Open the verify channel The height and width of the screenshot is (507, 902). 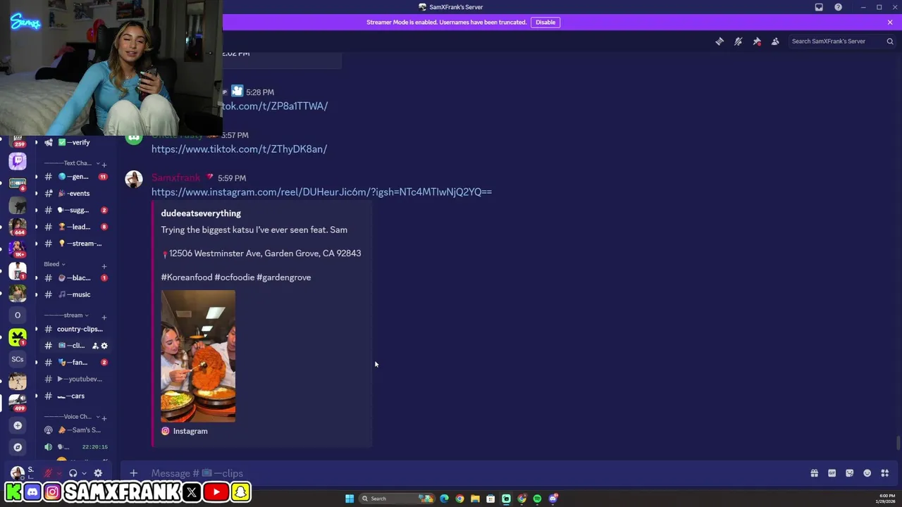point(76,142)
